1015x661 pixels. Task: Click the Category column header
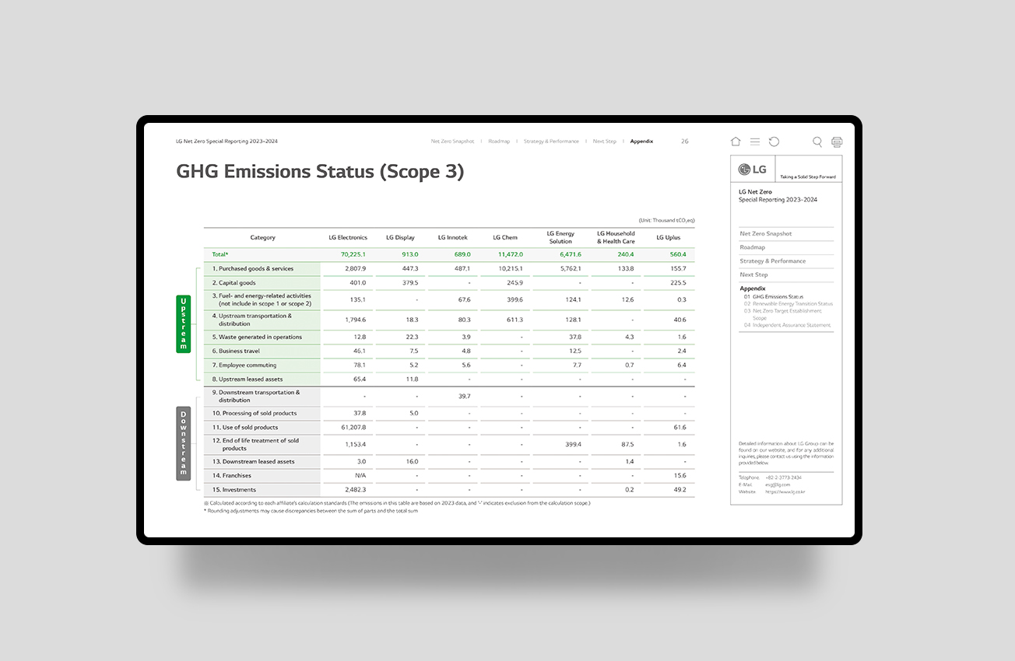point(262,237)
